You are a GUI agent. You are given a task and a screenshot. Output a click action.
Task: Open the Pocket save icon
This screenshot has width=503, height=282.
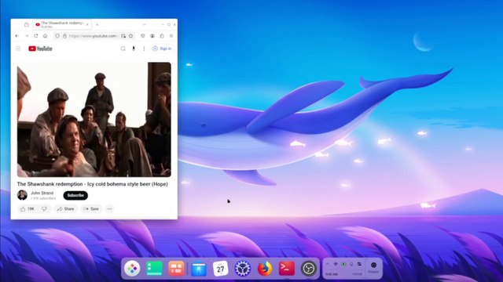143,36
